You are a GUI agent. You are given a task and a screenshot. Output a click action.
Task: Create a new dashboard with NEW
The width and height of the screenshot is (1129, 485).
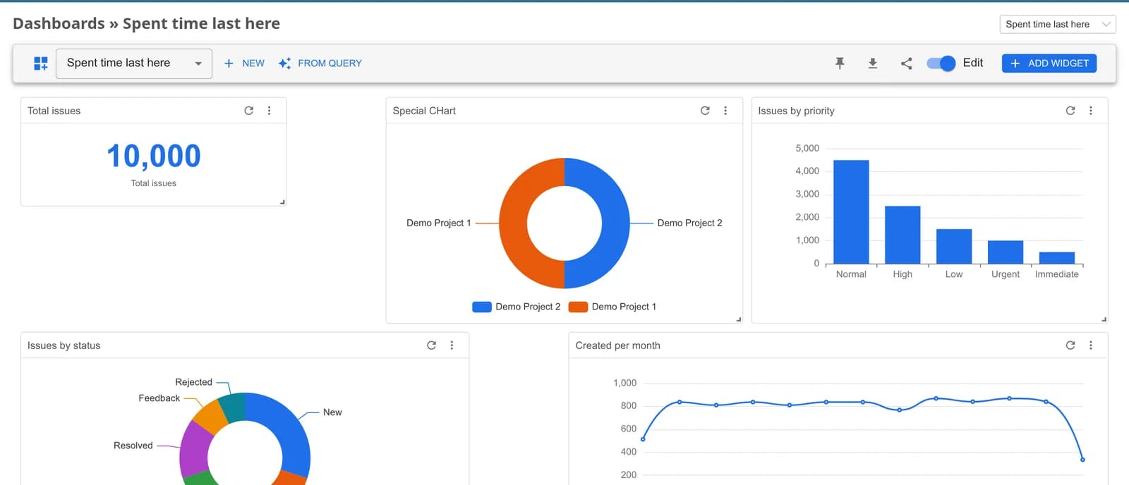click(244, 63)
